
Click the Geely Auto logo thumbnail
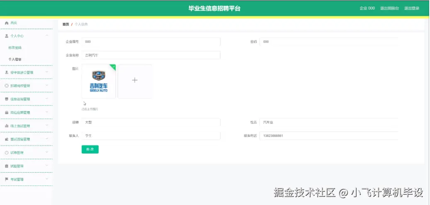click(99, 81)
